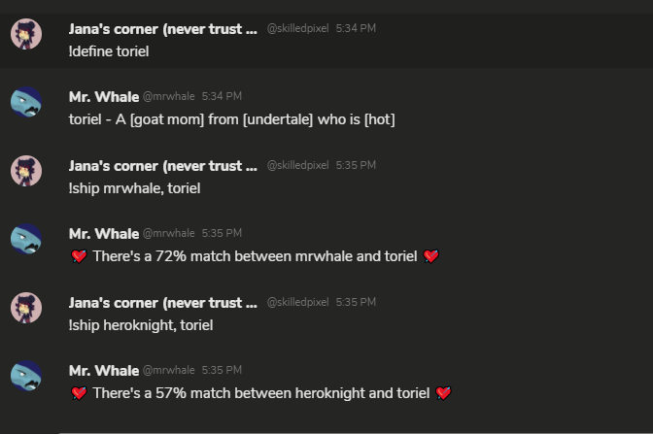Click Jana's avatar next to the !define toriel message
This screenshot has height=434, width=653.
click(26, 36)
